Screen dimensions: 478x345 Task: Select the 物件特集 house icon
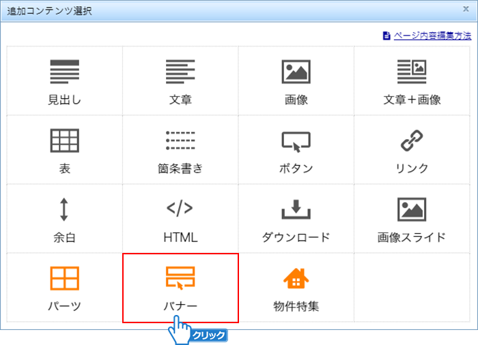click(x=296, y=278)
